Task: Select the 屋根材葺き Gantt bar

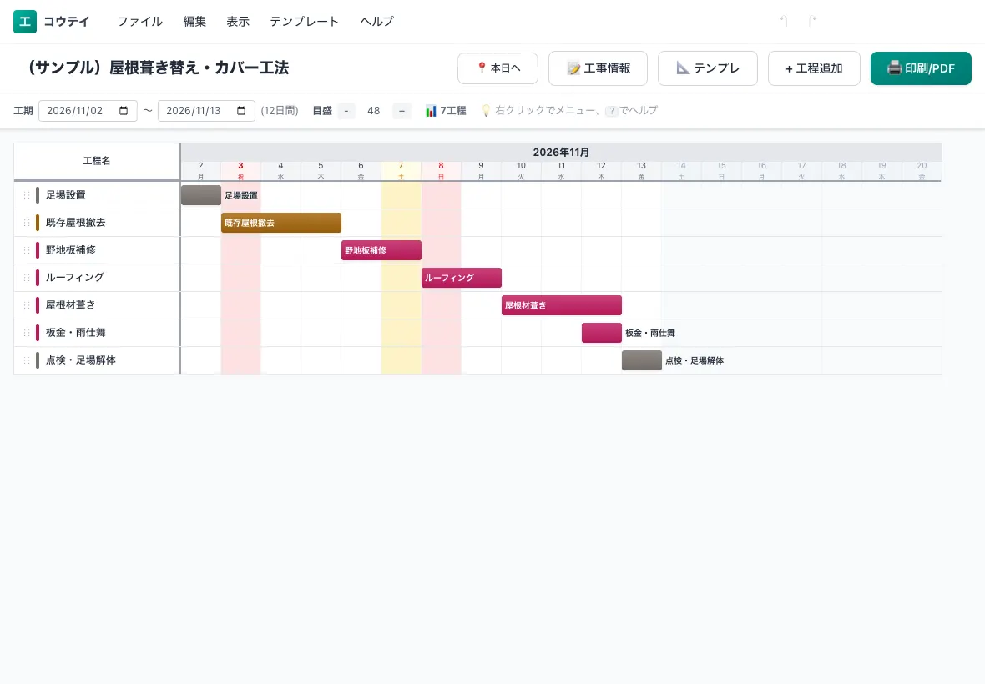Action: pyautogui.click(x=562, y=305)
